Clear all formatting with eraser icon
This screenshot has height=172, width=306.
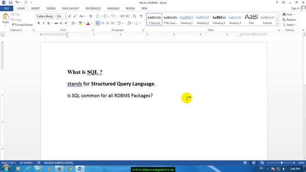click(x=91, y=16)
